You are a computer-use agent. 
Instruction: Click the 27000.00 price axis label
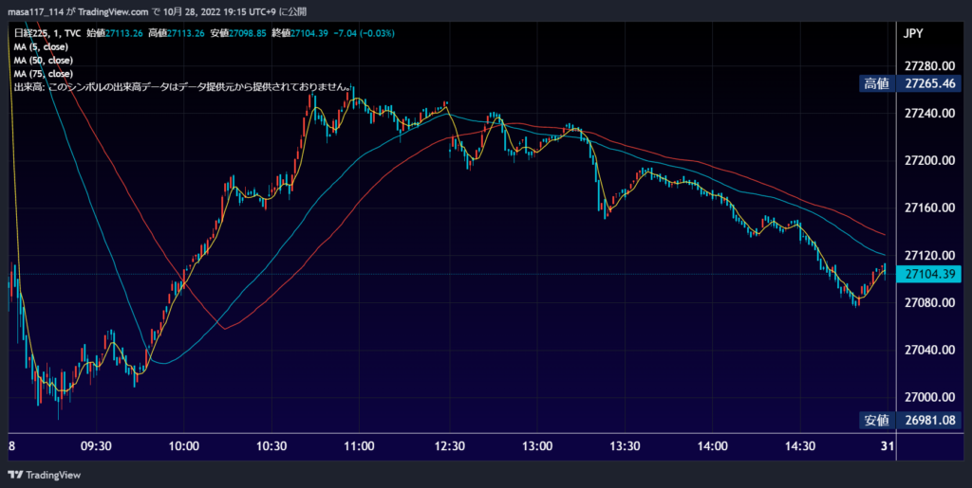point(929,397)
